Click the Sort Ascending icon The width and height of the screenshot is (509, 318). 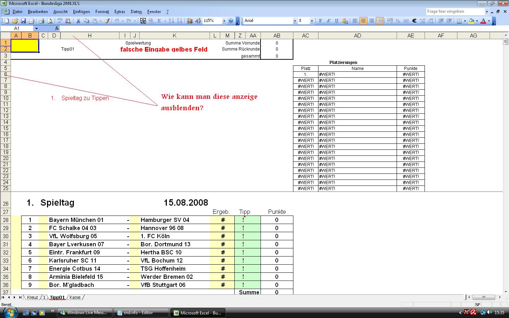171,21
